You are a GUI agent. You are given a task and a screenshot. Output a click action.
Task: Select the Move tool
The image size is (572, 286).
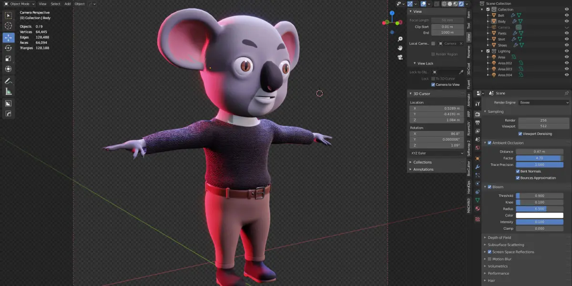pyautogui.click(x=9, y=38)
